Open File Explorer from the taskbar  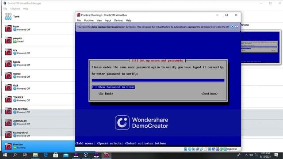pos(35,155)
